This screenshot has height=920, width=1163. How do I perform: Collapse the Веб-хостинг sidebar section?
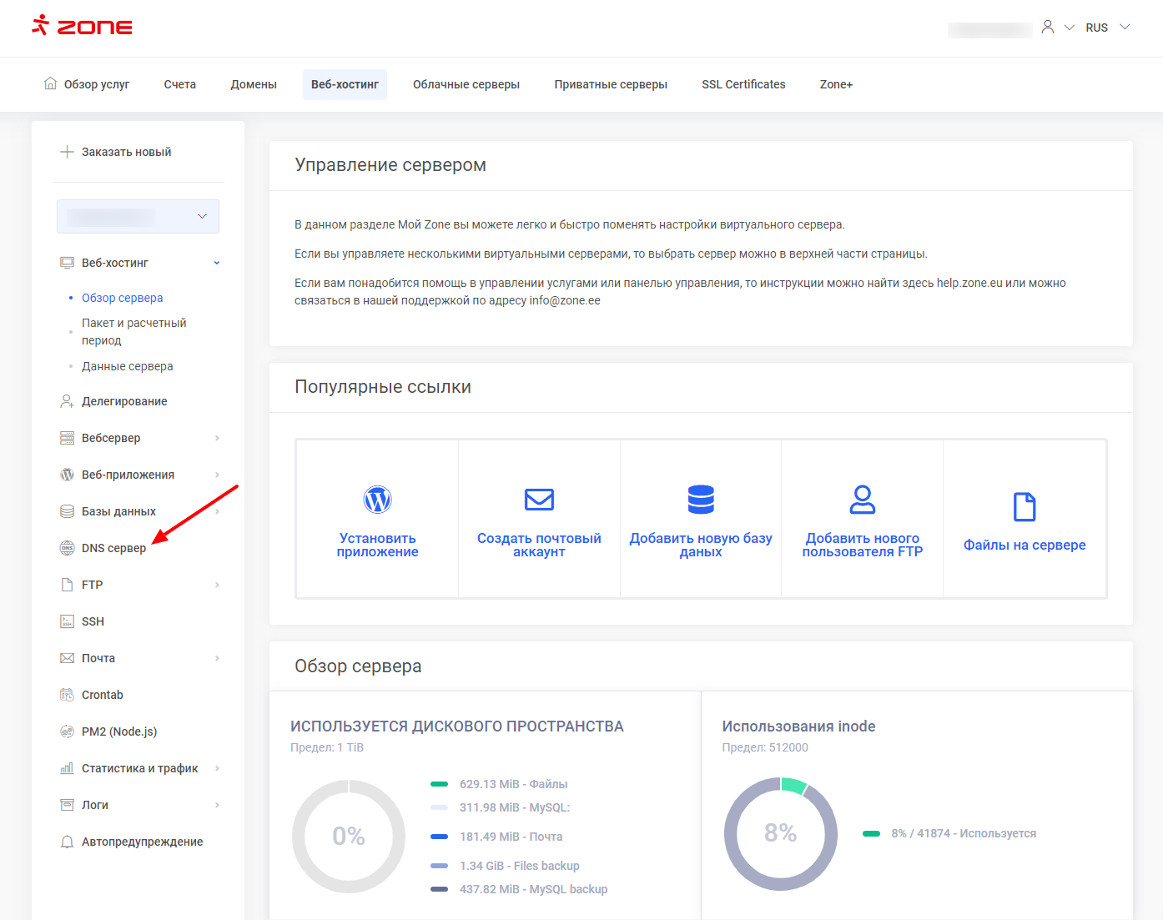[217, 263]
